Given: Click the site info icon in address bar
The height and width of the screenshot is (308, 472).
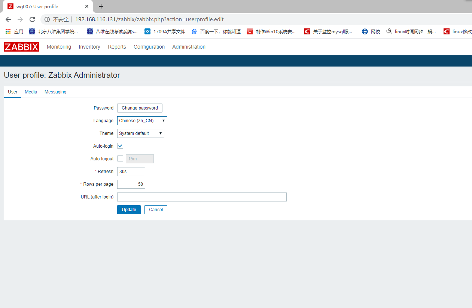Looking at the screenshot, I should [47, 19].
